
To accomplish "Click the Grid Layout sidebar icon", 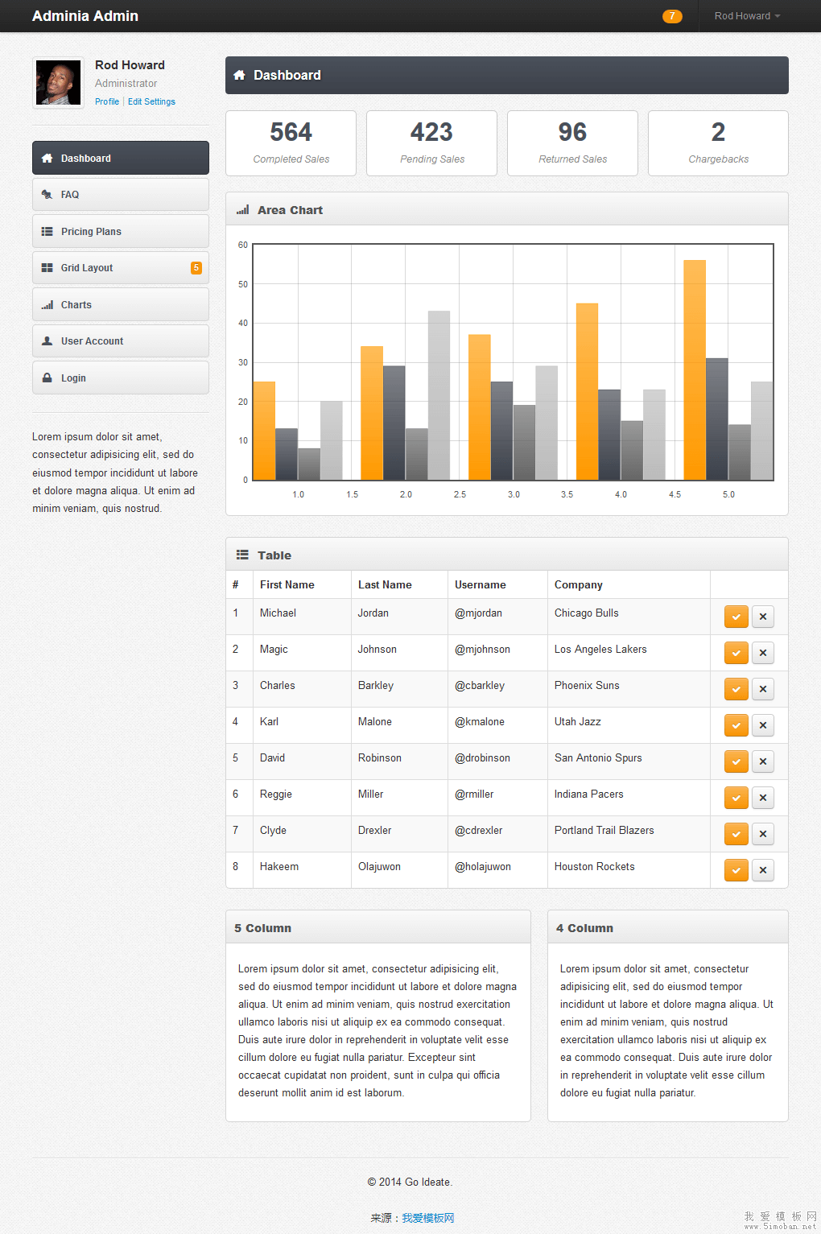I will 47,268.
